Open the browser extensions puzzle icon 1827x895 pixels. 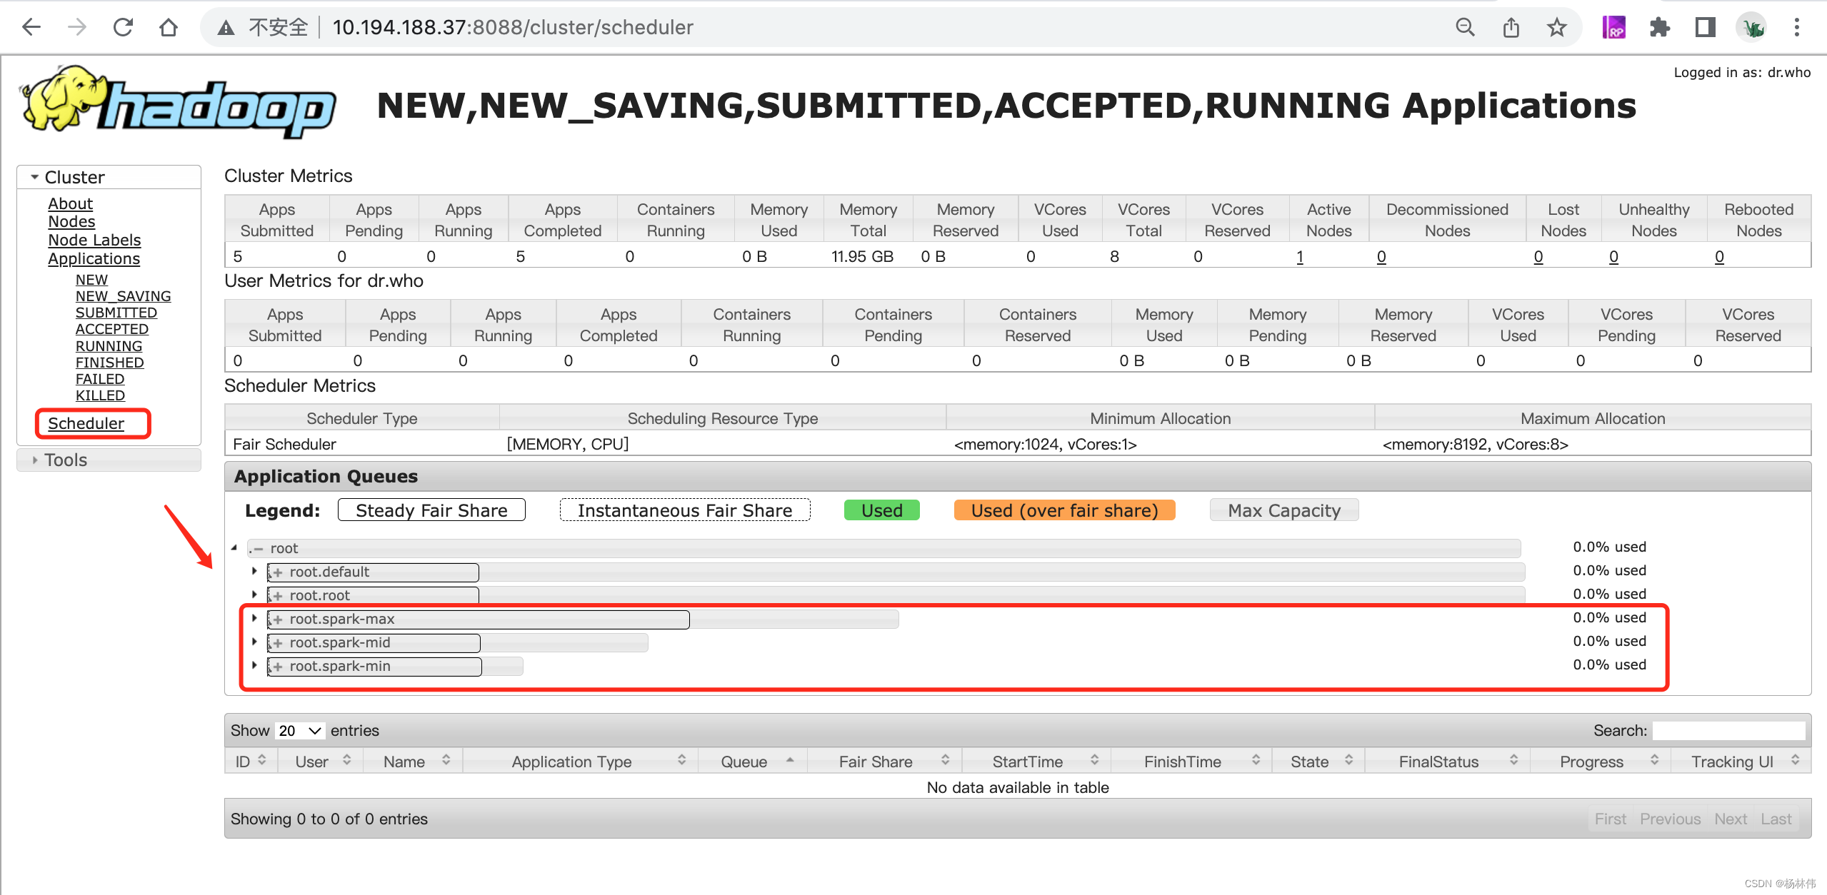tap(1659, 27)
